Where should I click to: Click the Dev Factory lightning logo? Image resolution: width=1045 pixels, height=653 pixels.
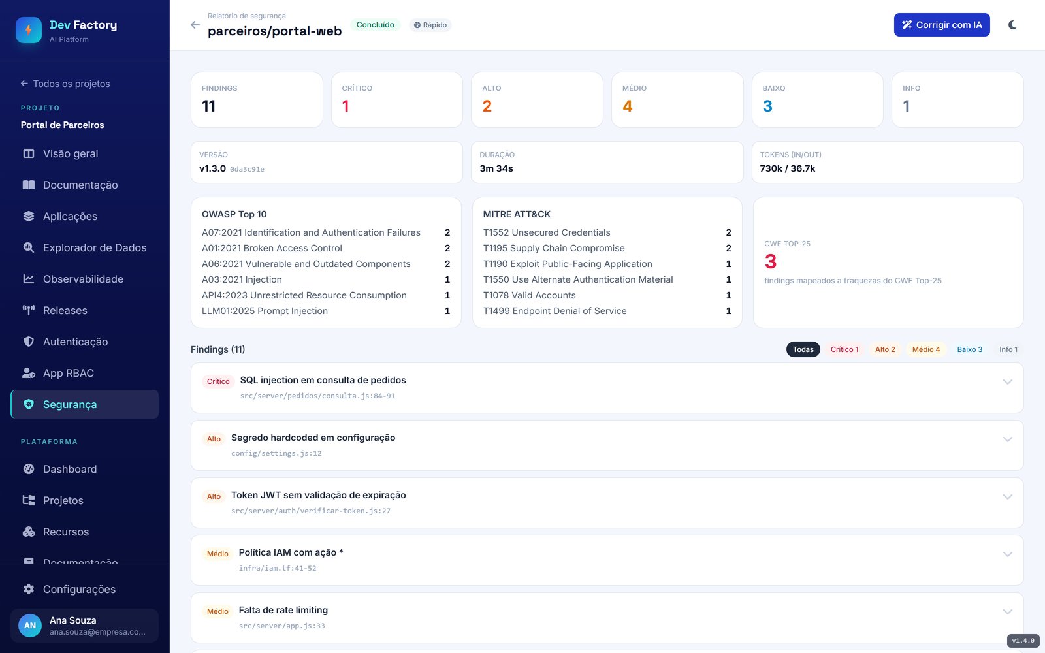tap(29, 30)
